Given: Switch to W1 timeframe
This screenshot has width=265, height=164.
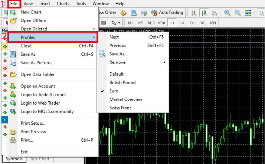Looking at the screenshot, I should point(203,23).
